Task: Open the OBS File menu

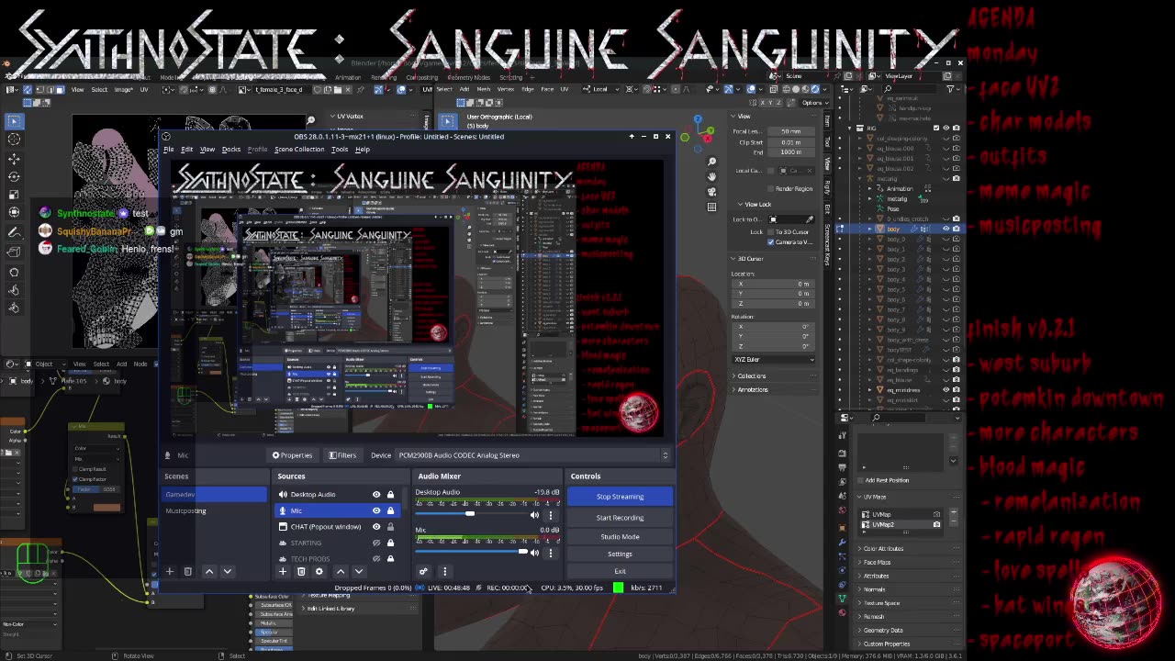Action: pyautogui.click(x=169, y=150)
